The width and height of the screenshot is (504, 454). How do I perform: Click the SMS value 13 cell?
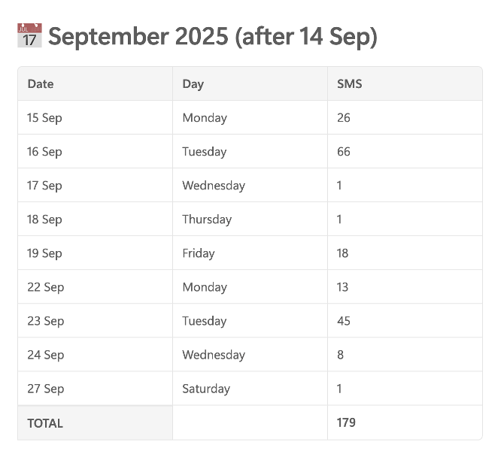[x=405, y=287]
